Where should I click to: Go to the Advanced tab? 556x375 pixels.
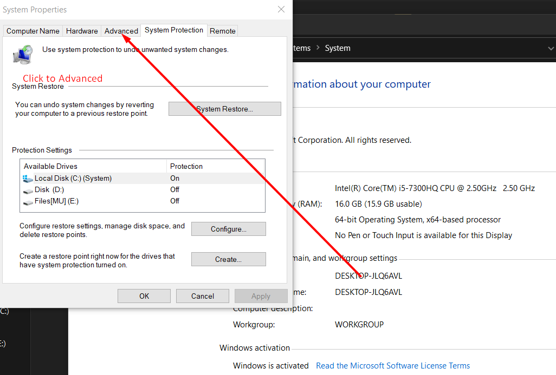pos(121,31)
